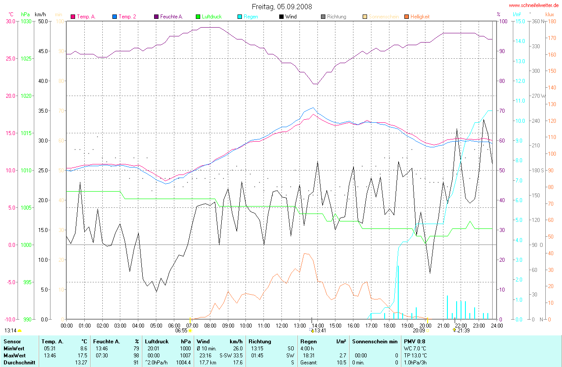Click the Regen legend label
562x367 pixels.
coord(251,17)
